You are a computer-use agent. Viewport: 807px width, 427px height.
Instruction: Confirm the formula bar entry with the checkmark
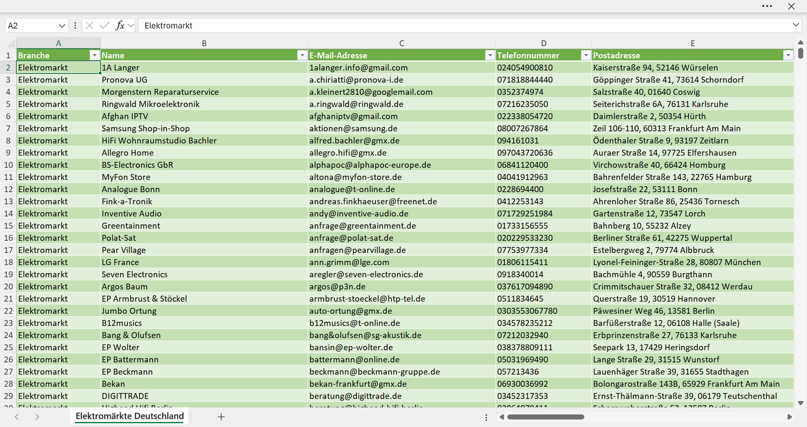104,26
